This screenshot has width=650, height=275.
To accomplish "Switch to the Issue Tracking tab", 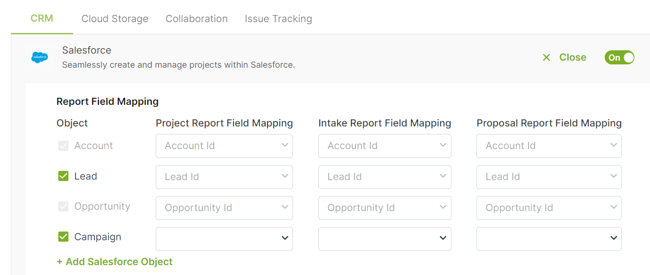I will (x=278, y=19).
